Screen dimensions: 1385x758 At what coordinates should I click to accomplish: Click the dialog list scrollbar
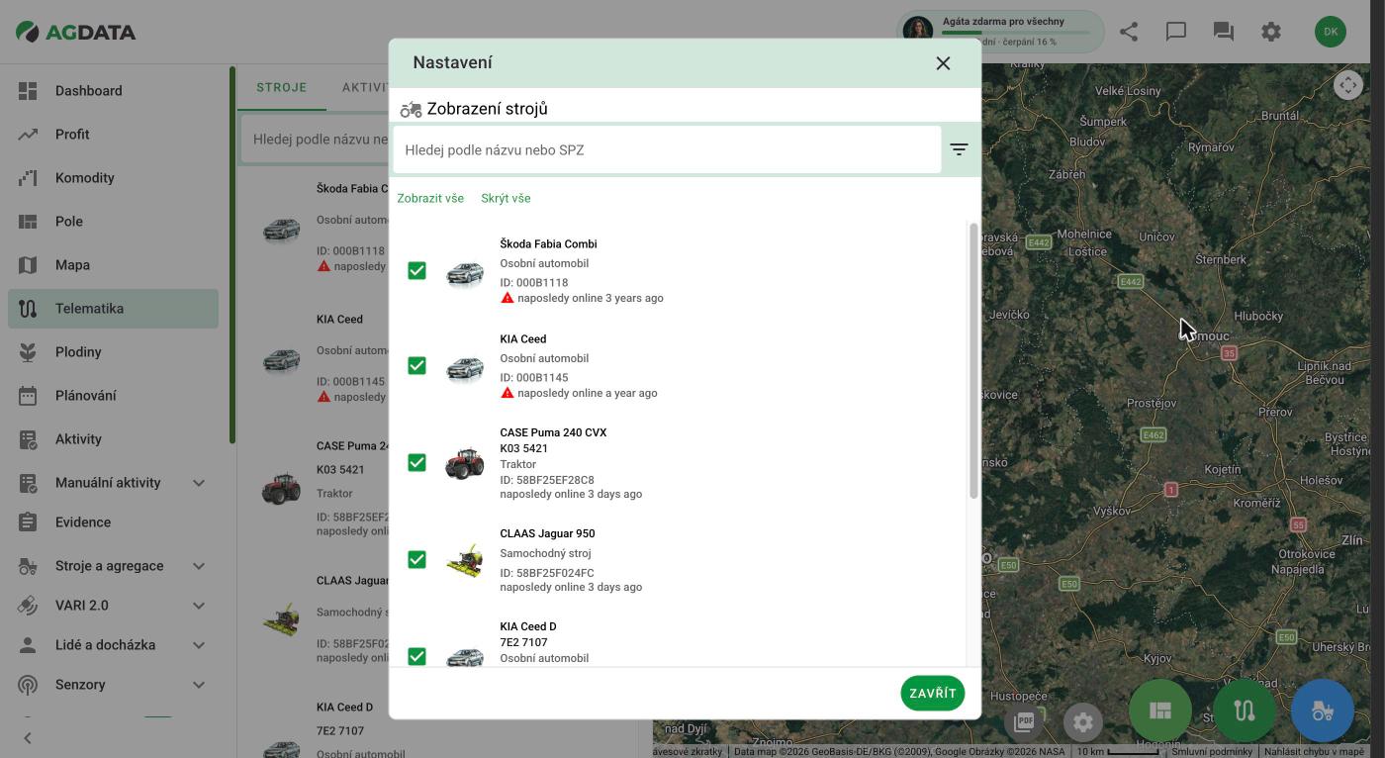[x=973, y=361]
